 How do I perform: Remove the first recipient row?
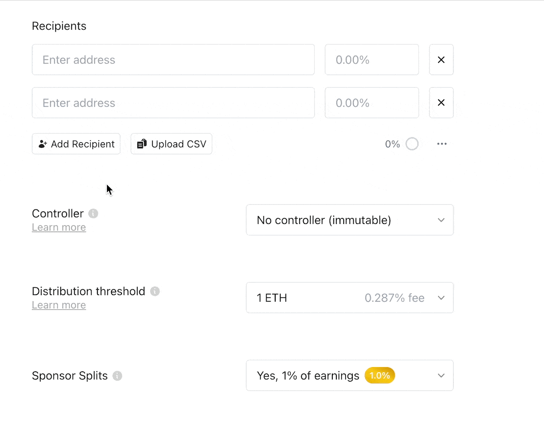(x=441, y=59)
